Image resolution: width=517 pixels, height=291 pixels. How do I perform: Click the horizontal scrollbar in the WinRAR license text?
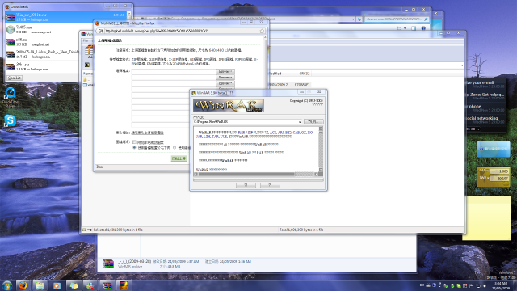(x=256, y=174)
